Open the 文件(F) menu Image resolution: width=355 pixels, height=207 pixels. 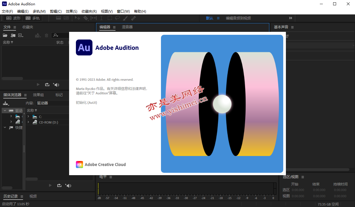coord(7,11)
